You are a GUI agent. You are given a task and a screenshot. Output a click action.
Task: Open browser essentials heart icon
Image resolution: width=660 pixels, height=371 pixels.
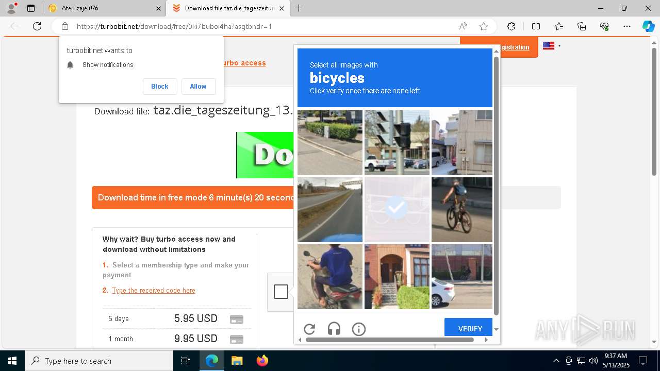604,26
